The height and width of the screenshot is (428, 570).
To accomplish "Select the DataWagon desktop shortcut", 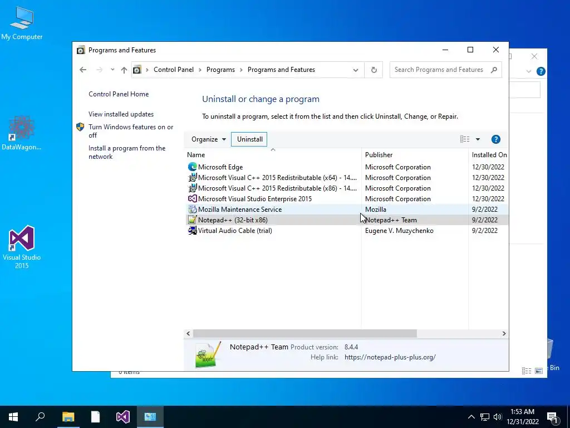I will [x=22, y=133].
